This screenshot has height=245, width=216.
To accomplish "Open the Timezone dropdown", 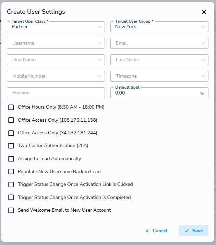I will tap(159, 76).
